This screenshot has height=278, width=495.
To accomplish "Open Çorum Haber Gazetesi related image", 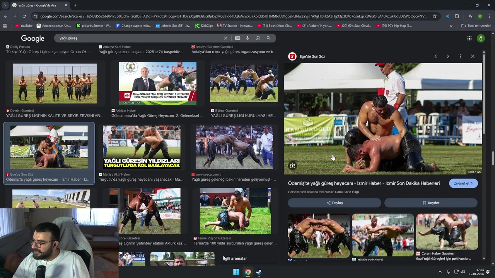I will [x=447, y=232].
